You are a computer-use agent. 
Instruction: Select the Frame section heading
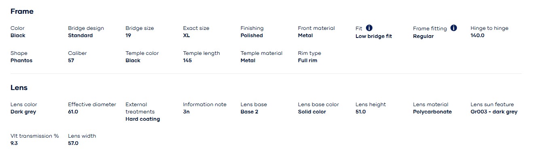(22, 11)
